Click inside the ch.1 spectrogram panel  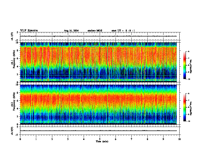[x=98, y=62]
